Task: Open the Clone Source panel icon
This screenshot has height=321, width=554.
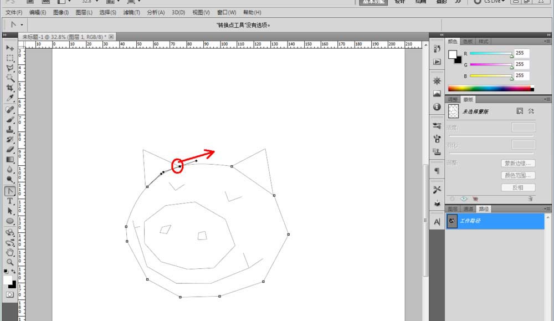Action: [437, 152]
